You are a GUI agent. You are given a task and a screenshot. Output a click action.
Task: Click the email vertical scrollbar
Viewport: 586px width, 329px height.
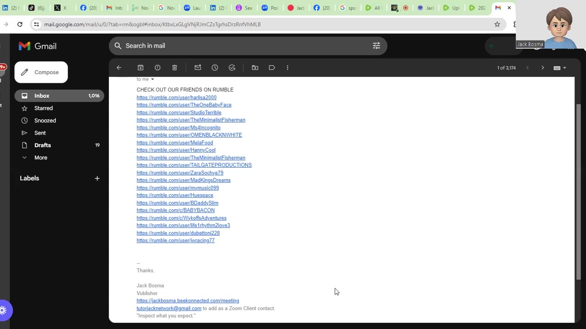(578, 192)
